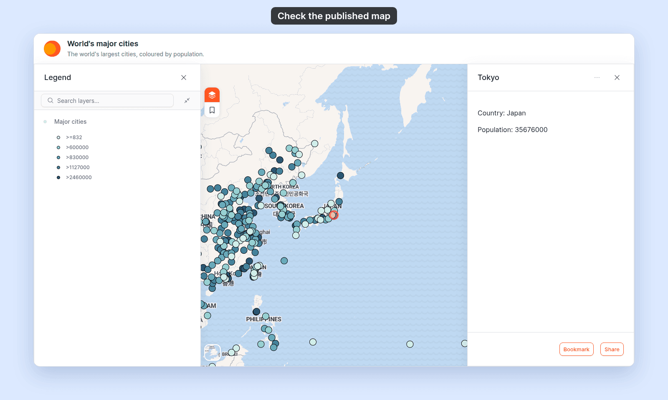Click the basemap mini-map thumbnail
Image resolution: width=668 pixels, height=400 pixels.
click(213, 352)
